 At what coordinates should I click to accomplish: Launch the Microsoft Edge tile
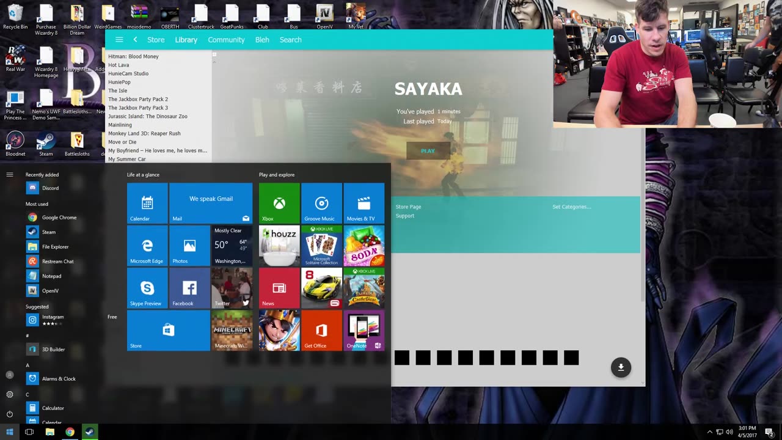coord(147,246)
